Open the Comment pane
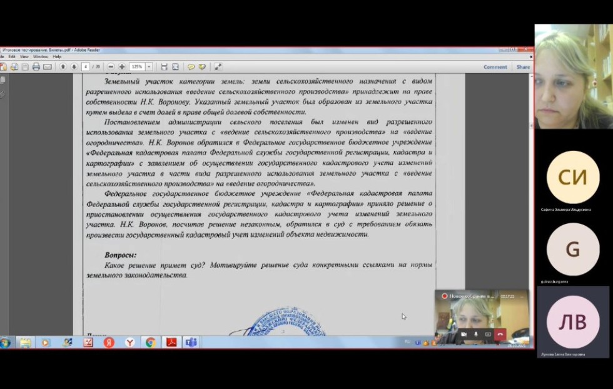This screenshot has width=613, height=389. 495,67
